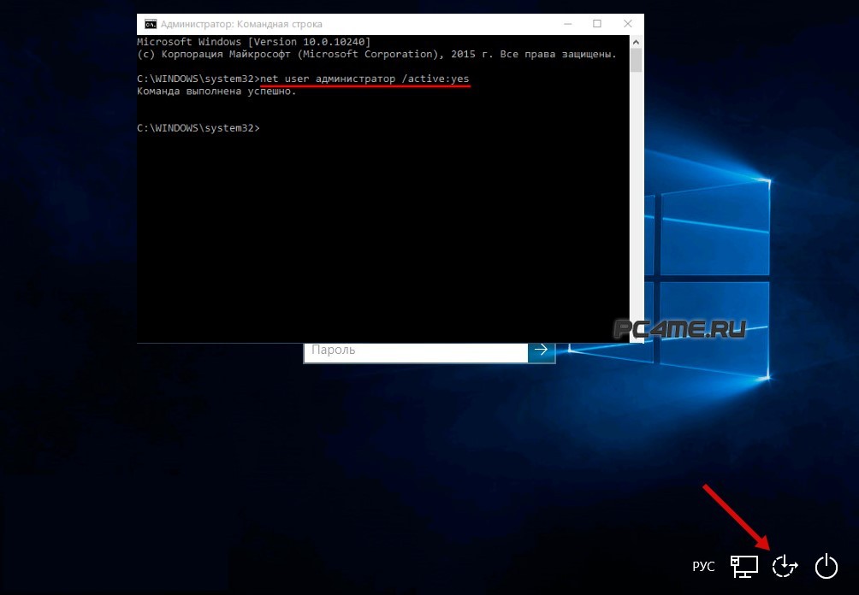Viewport: 859px width, 595px height.
Task: Click the 'net user администратор /active:yes' command text
Action: coord(364,79)
